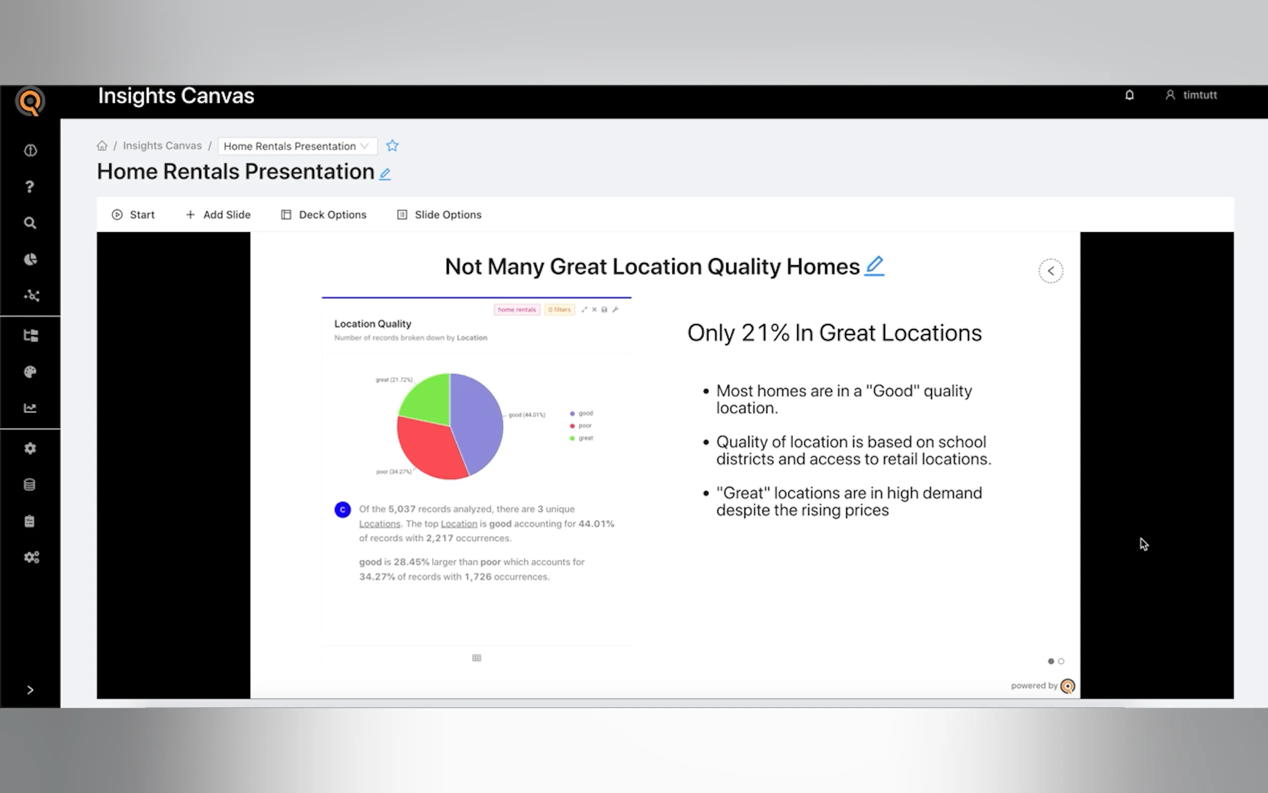Viewport: 1268px width, 793px height.
Task: Click the Start presentation button
Action: coord(133,215)
